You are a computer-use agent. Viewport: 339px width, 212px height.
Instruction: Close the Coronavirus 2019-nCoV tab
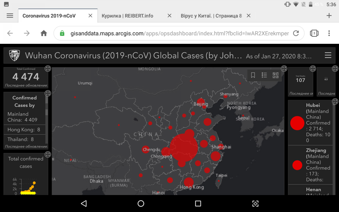[x=90, y=16]
